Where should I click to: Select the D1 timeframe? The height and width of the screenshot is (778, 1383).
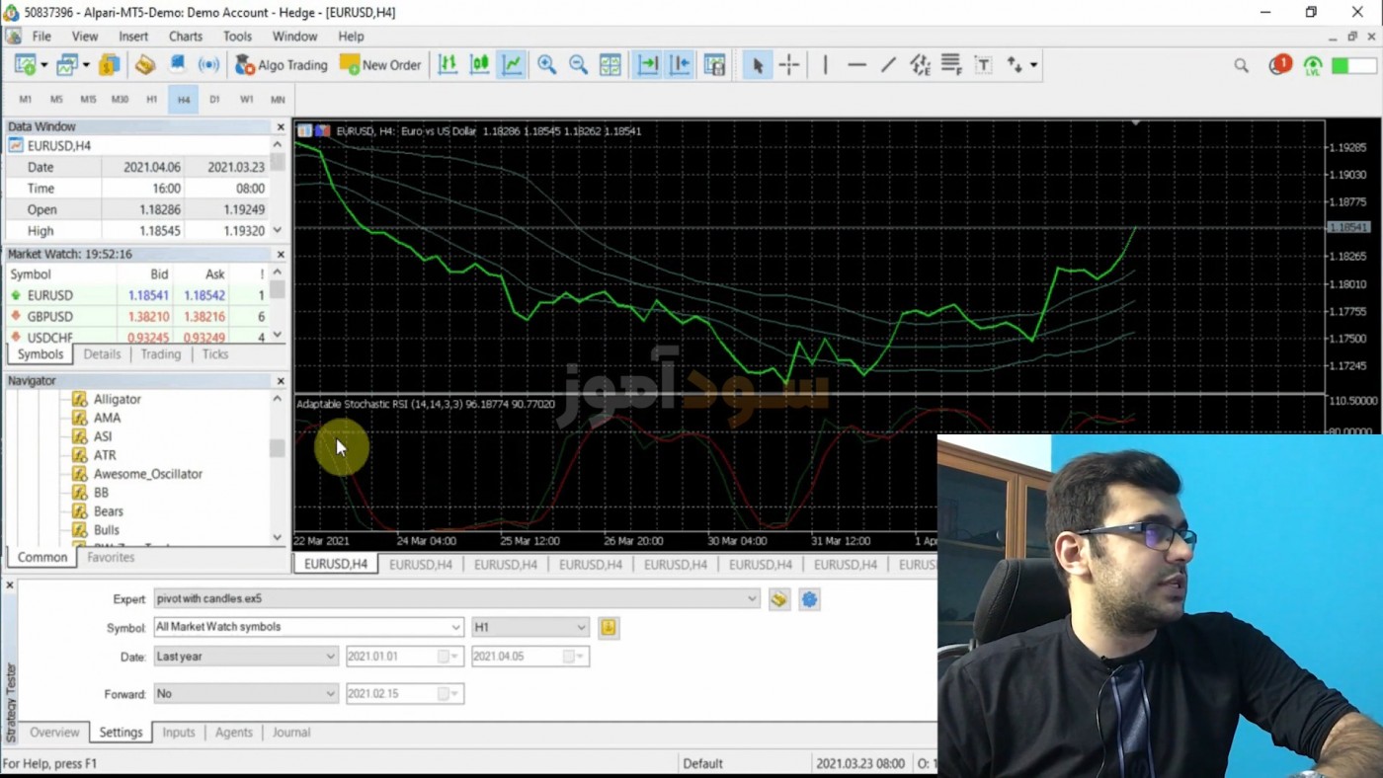(214, 100)
